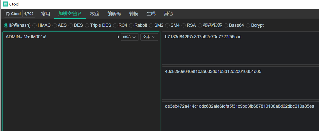This screenshot has width=319, height=131.
Task: Select the 哈希(hash) radio option
Action: point(6,25)
